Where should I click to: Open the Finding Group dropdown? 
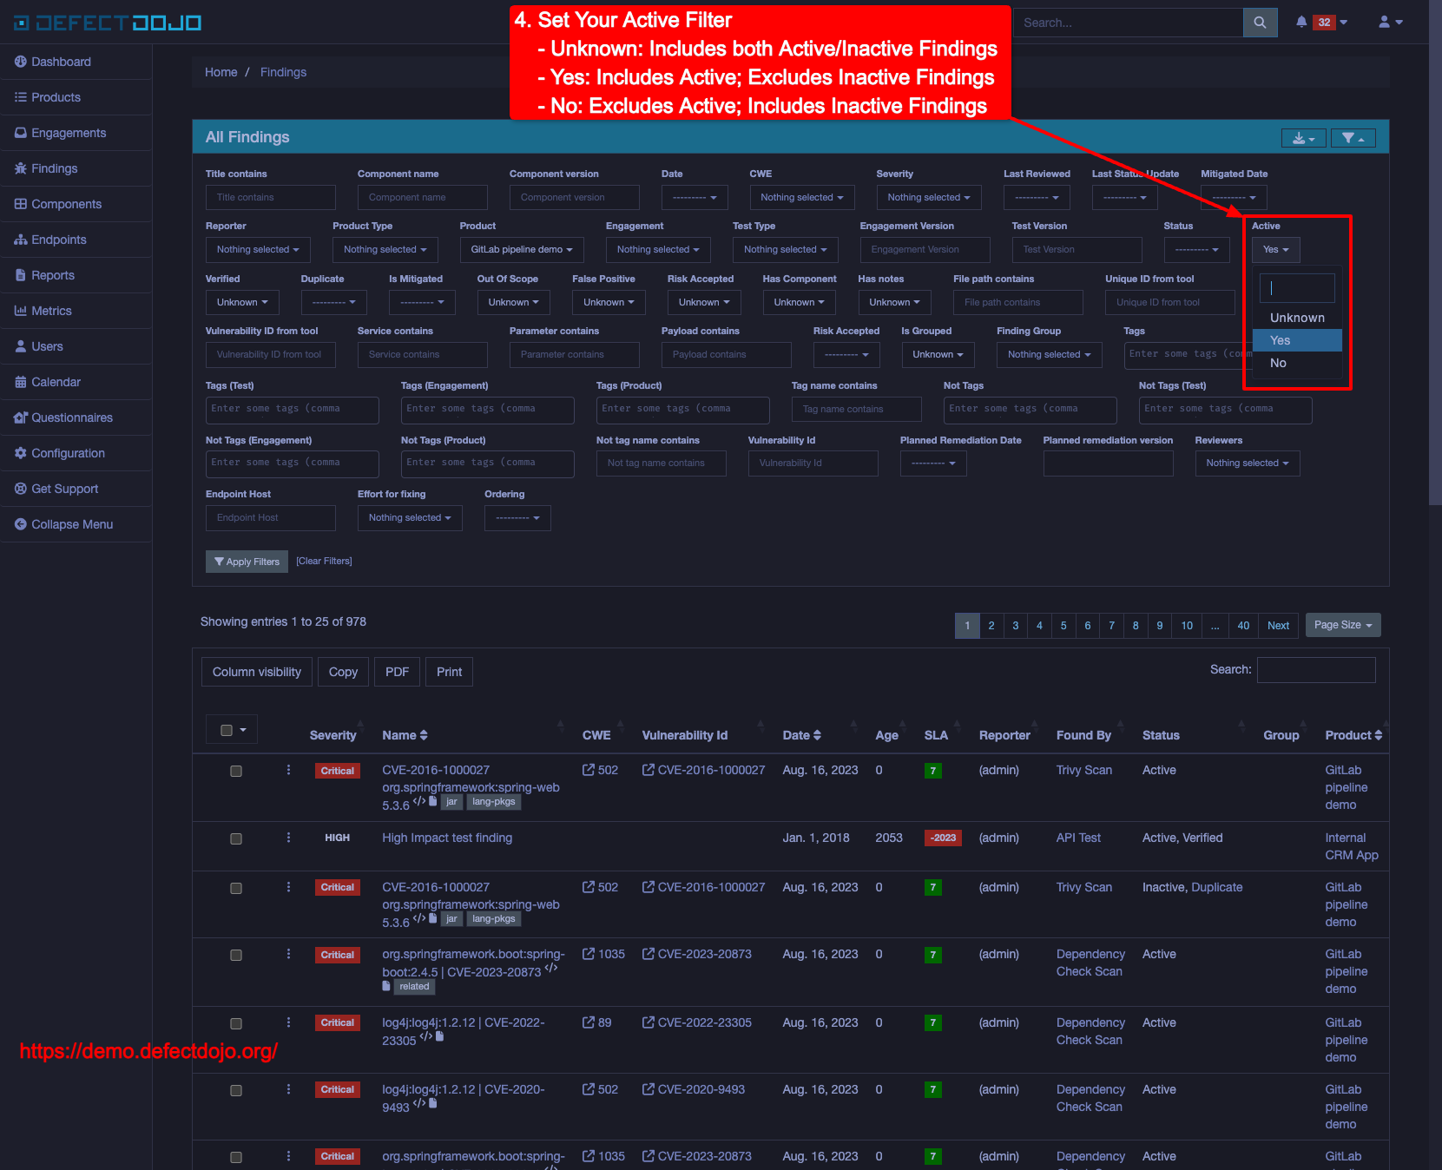click(x=1050, y=354)
